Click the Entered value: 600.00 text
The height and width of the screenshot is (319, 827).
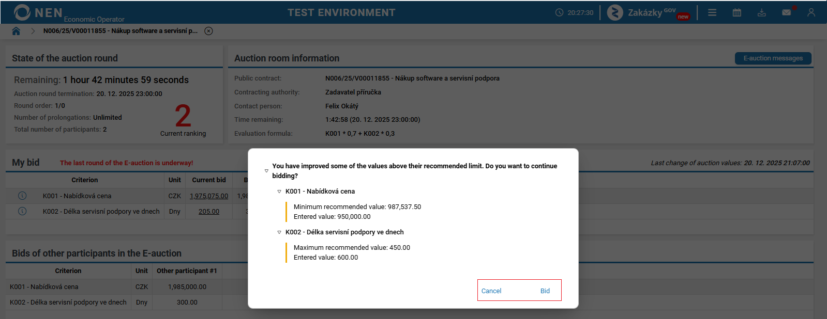click(326, 258)
